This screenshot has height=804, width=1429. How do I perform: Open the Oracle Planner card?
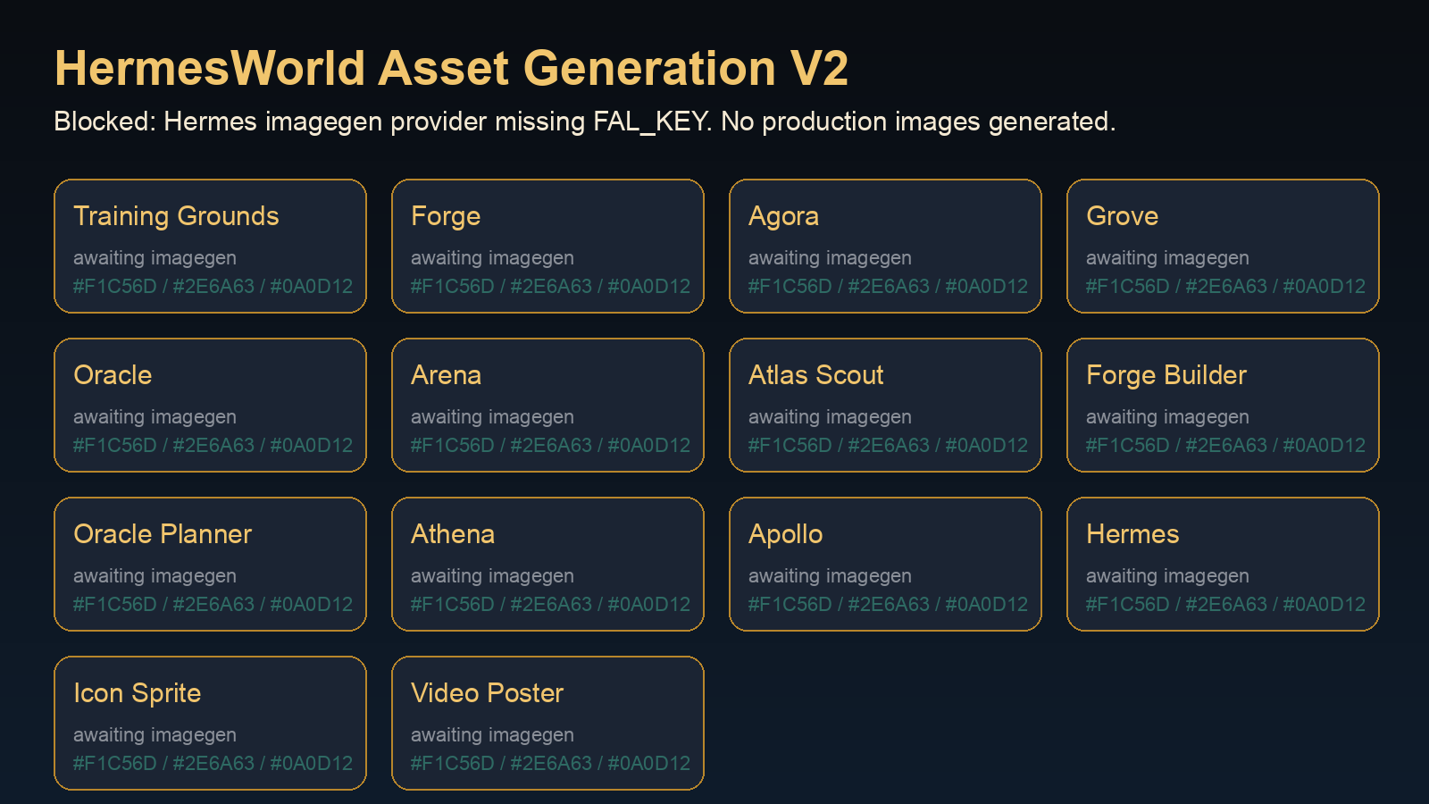[x=210, y=565]
